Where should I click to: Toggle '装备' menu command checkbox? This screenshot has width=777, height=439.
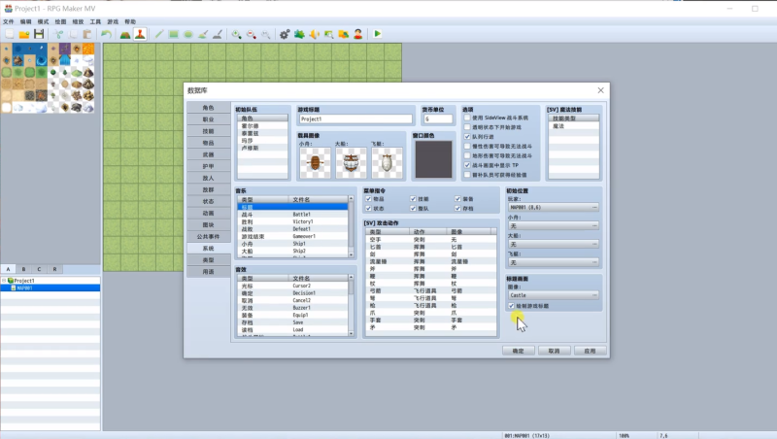(457, 199)
